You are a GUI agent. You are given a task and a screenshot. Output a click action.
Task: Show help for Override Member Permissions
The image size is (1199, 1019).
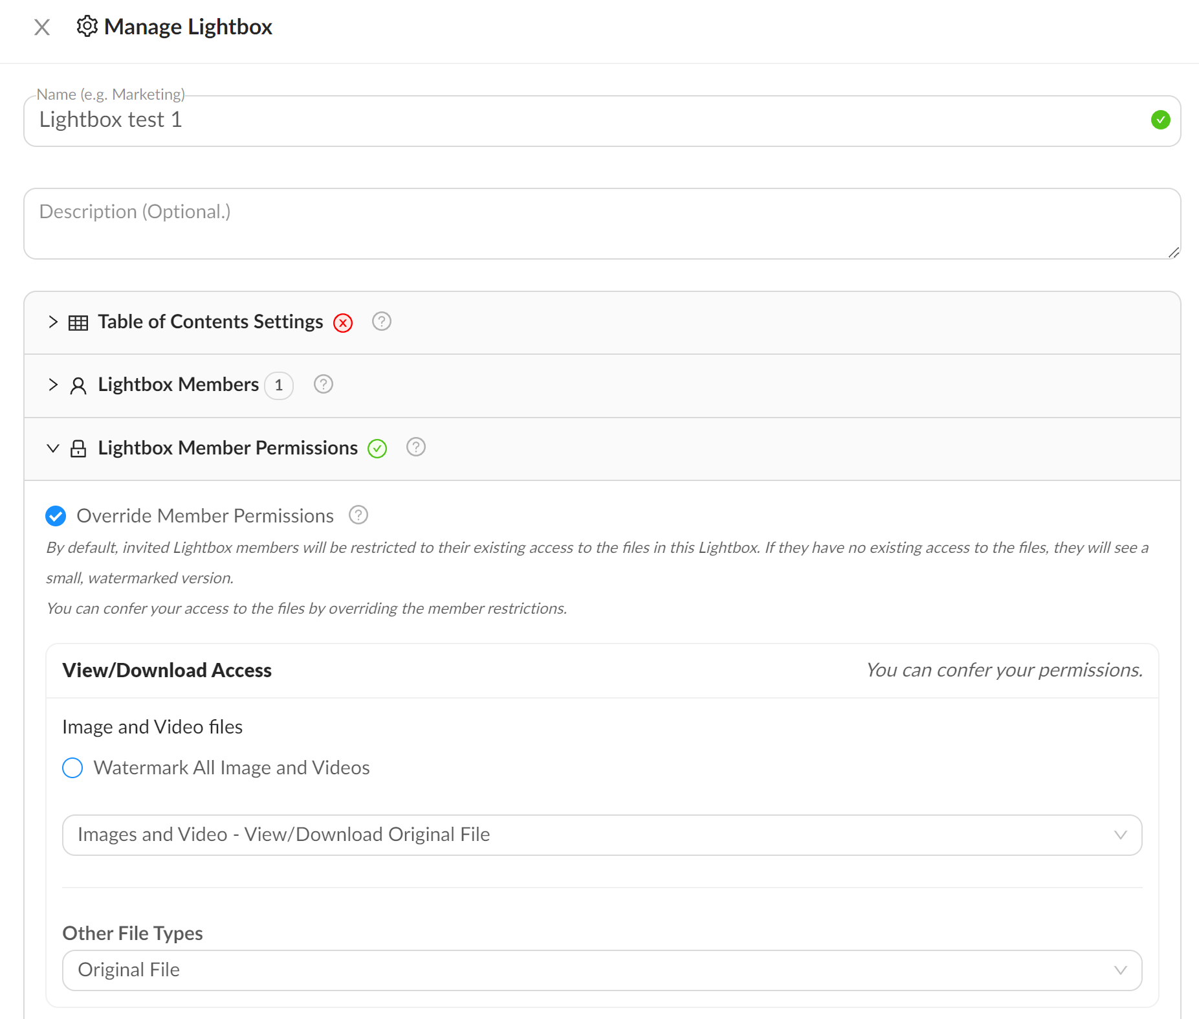click(358, 515)
